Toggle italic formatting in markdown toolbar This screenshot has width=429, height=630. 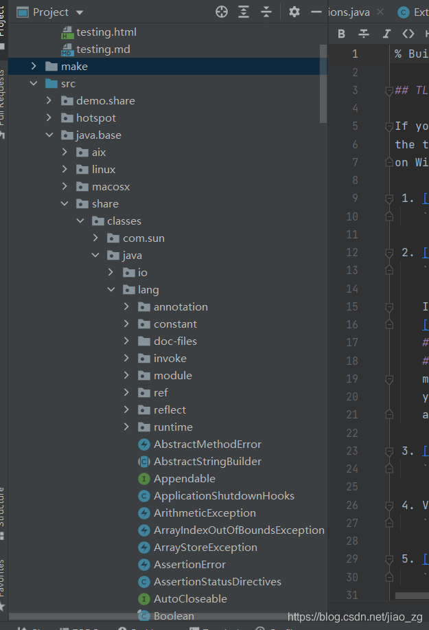[386, 34]
